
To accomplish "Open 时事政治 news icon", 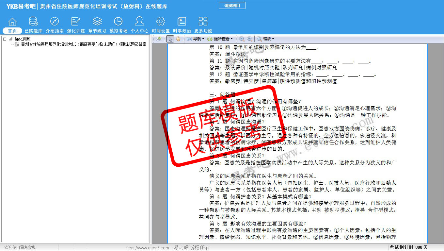I will [x=182, y=22].
